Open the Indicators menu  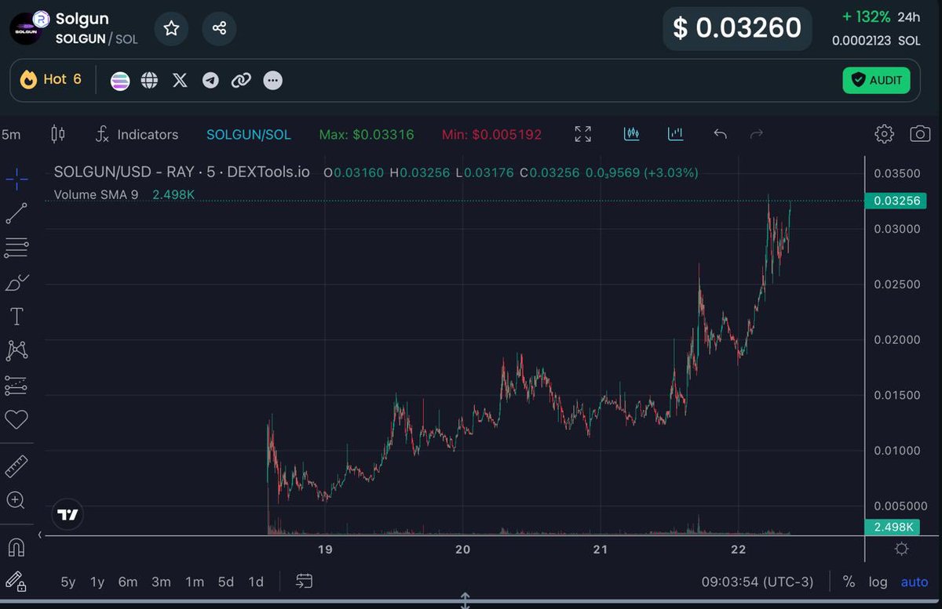[x=137, y=134]
